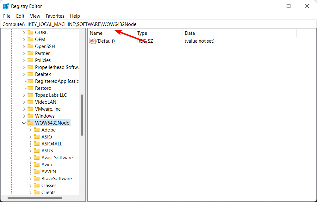317x202 pixels.
Task: Select the OEM folder icon
Action: pyautogui.click(x=30, y=40)
